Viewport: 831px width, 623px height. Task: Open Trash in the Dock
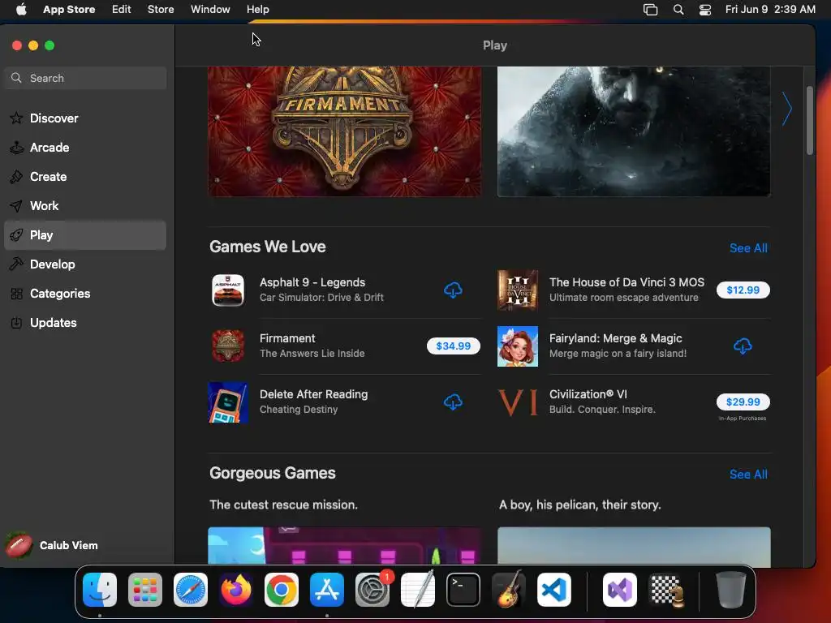click(731, 590)
